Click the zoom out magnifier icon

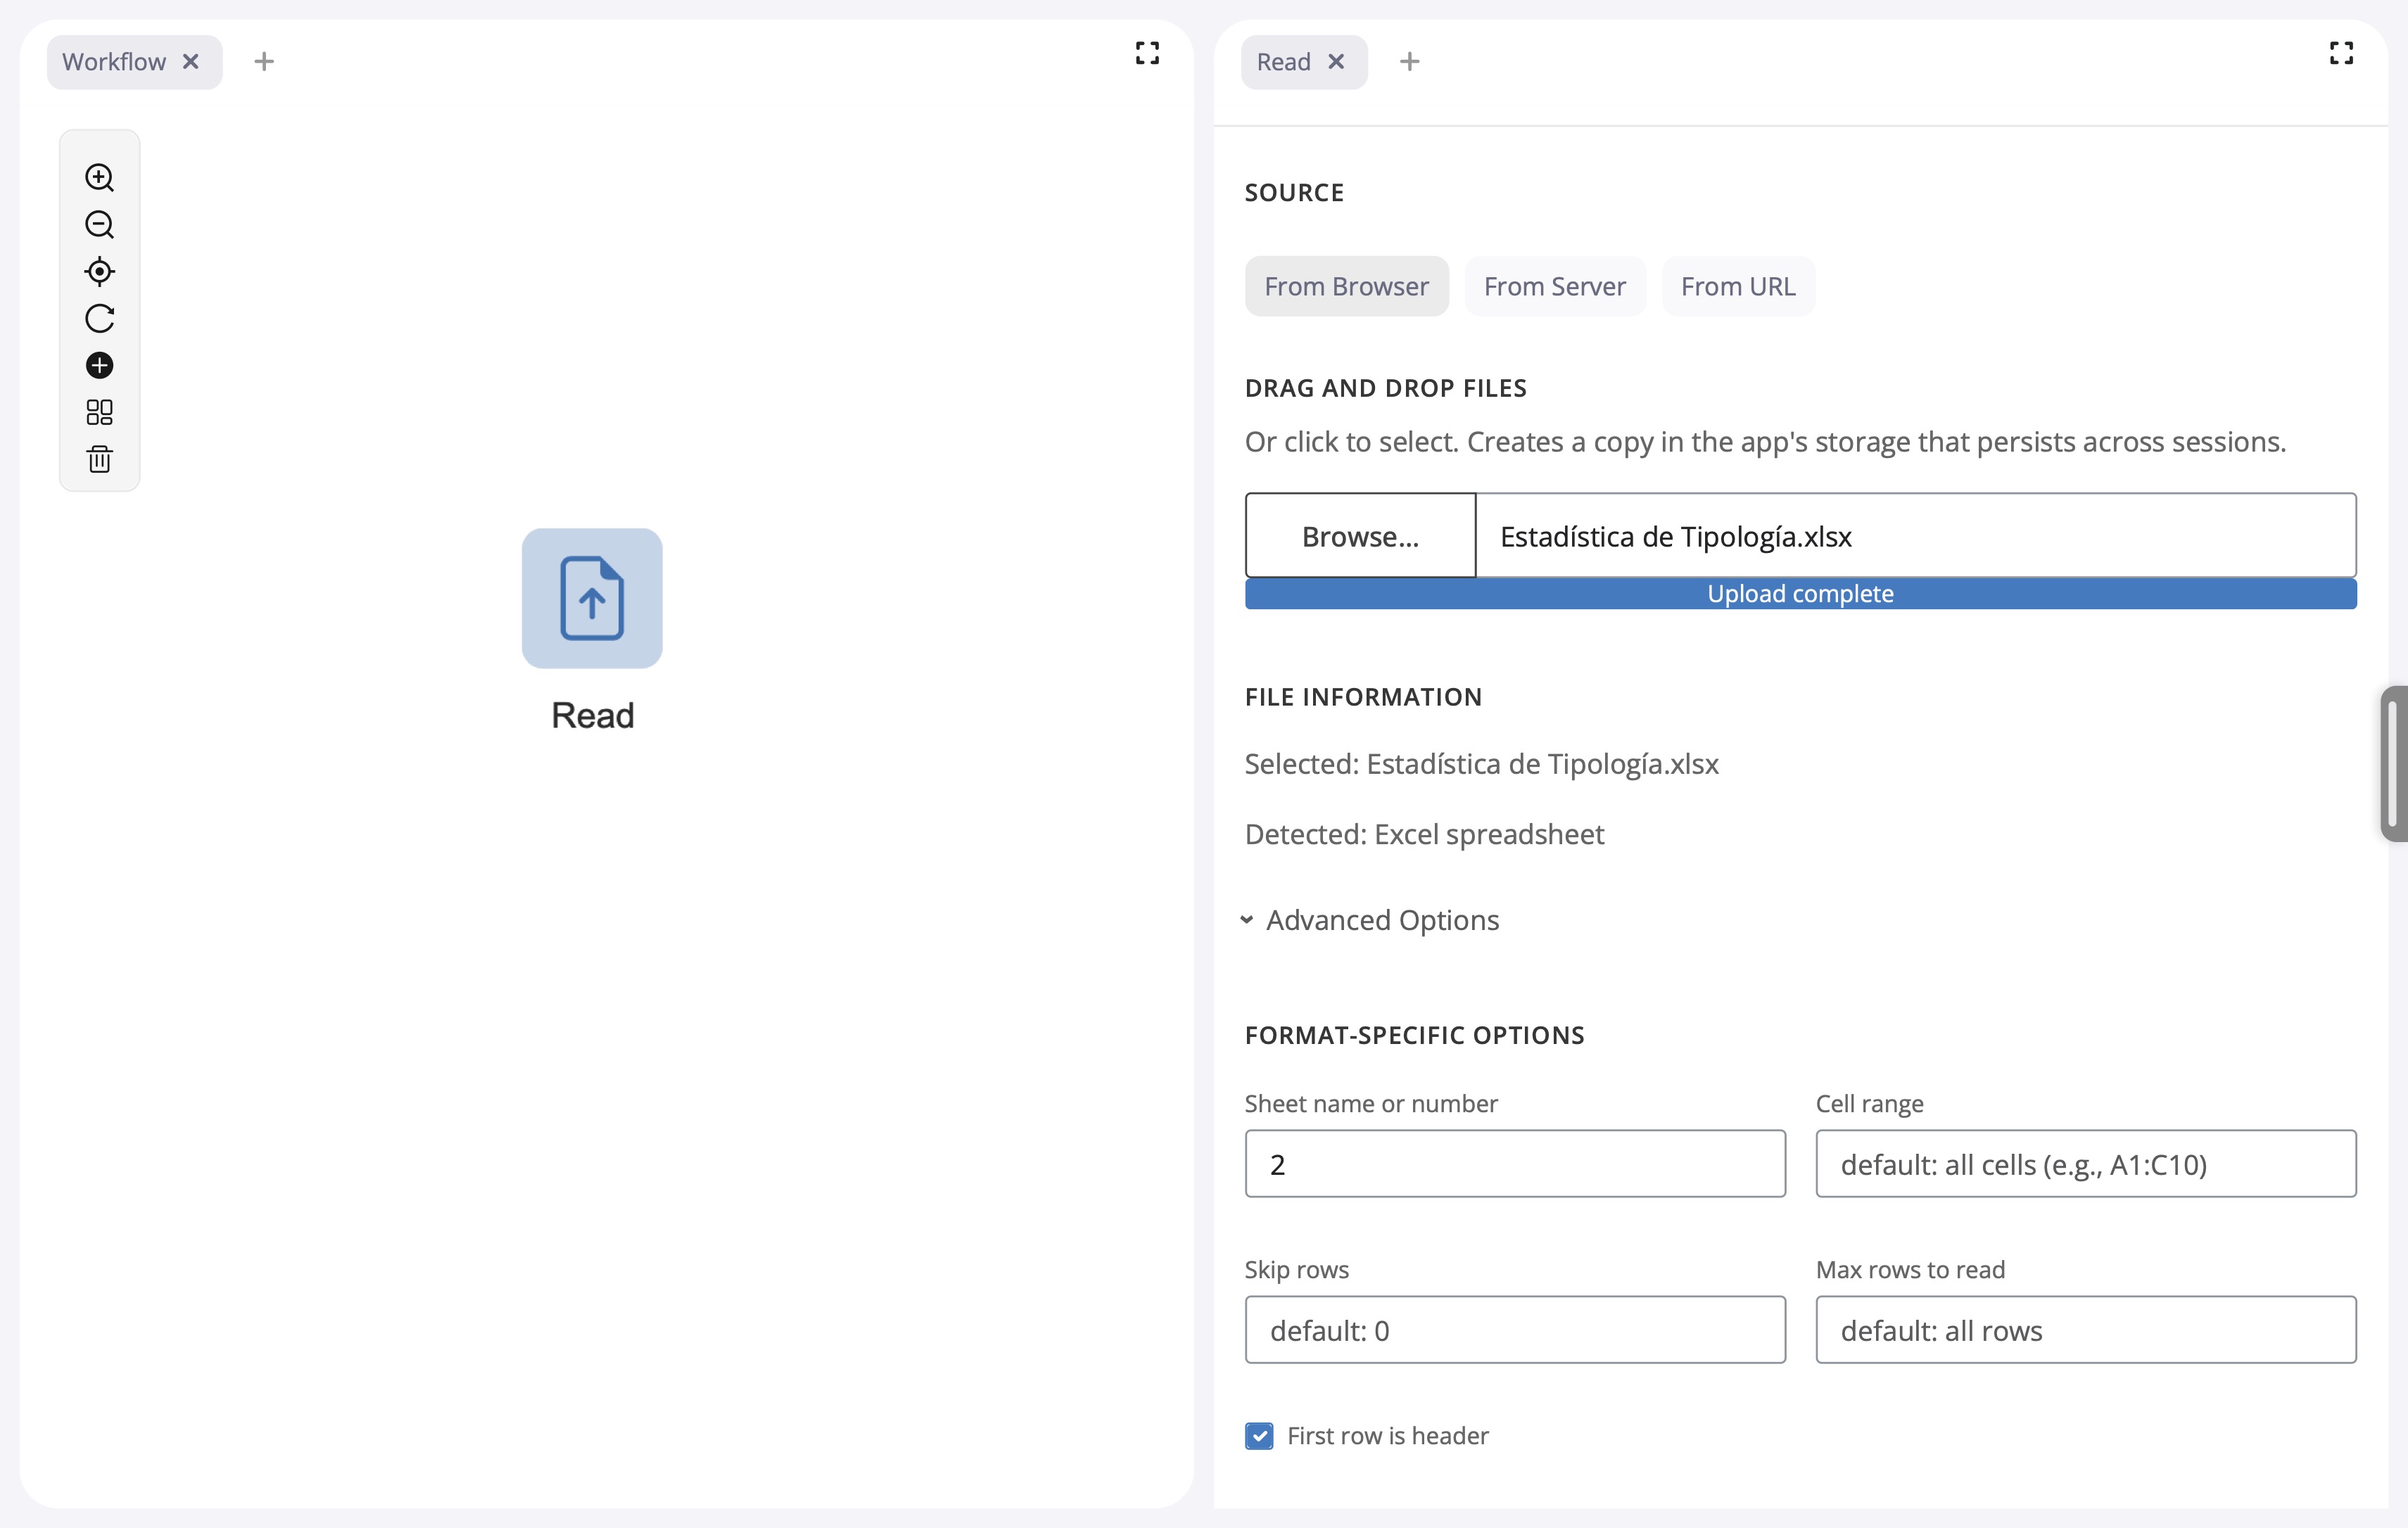(99, 225)
